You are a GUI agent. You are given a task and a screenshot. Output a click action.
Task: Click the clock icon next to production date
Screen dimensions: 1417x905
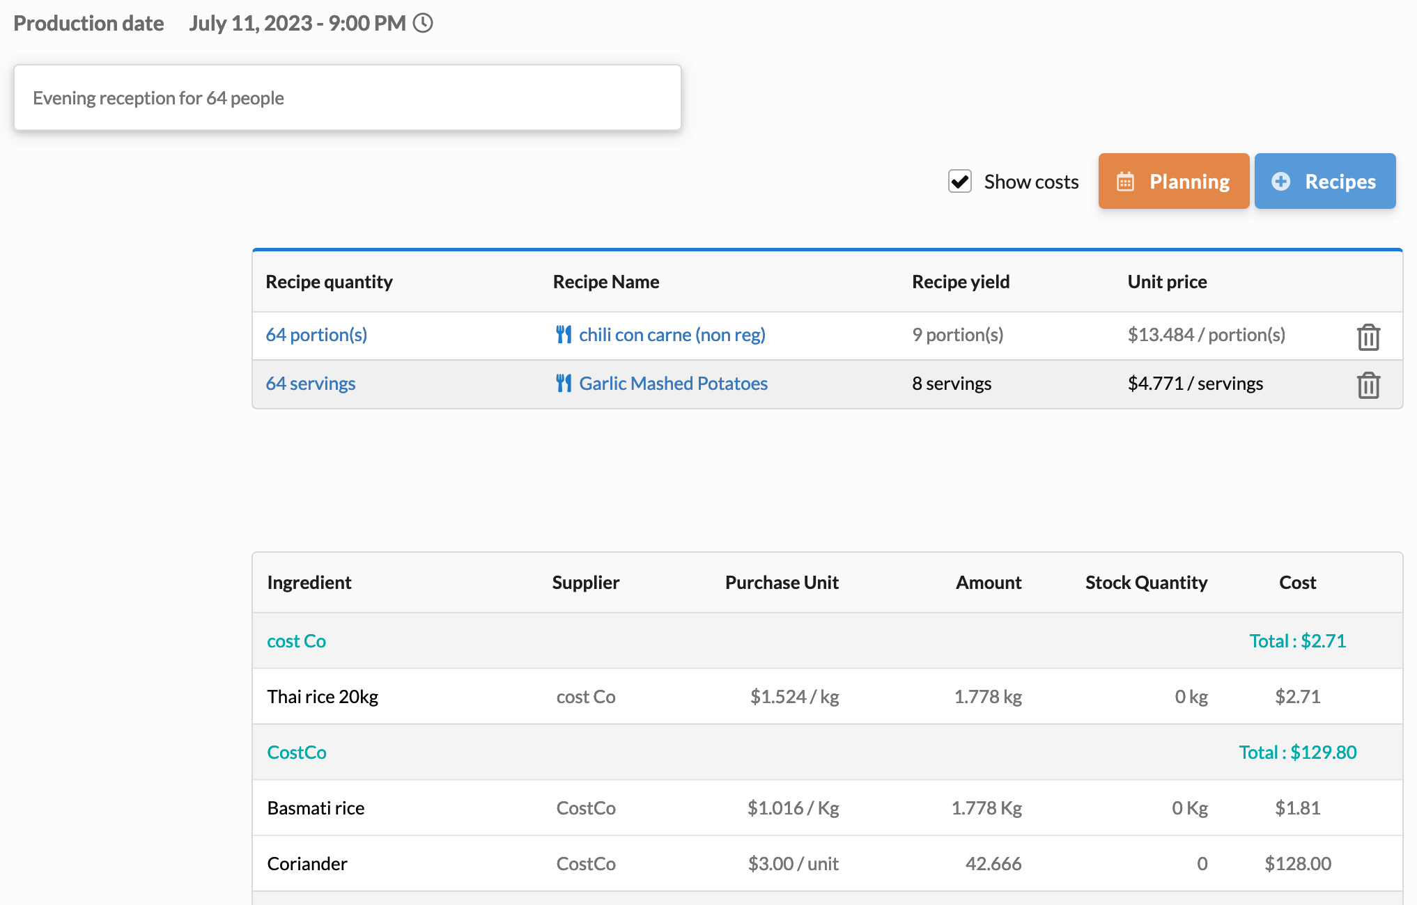(x=422, y=23)
